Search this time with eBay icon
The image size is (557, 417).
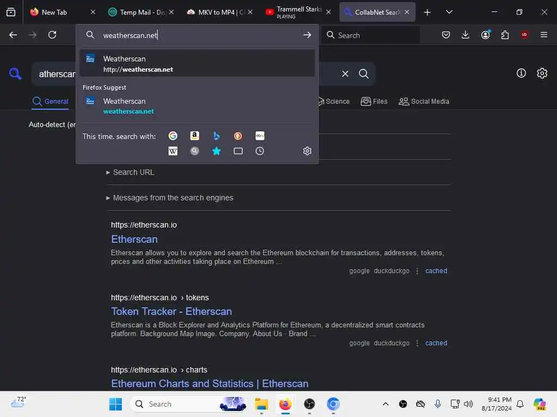coord(259,136)
